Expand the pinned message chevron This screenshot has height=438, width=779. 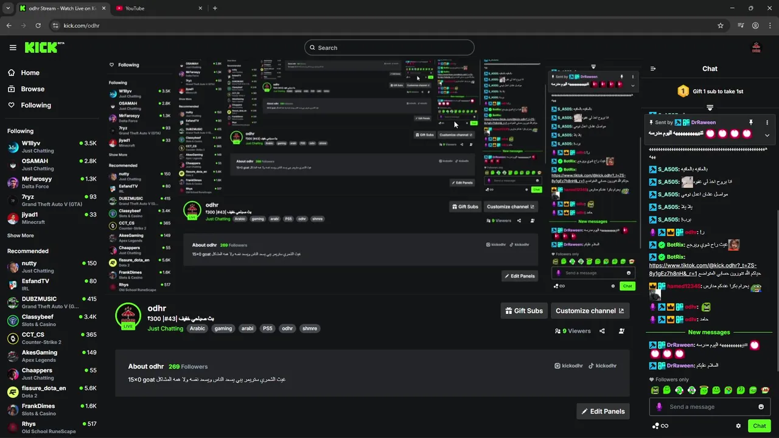767,135
